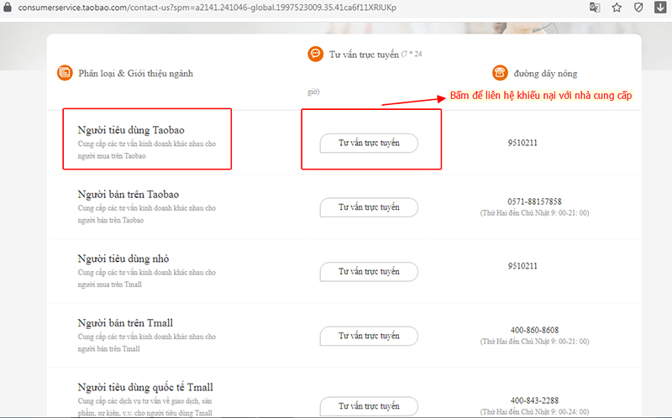
Task: Open the shield protection icon
Action: (638, 8)
